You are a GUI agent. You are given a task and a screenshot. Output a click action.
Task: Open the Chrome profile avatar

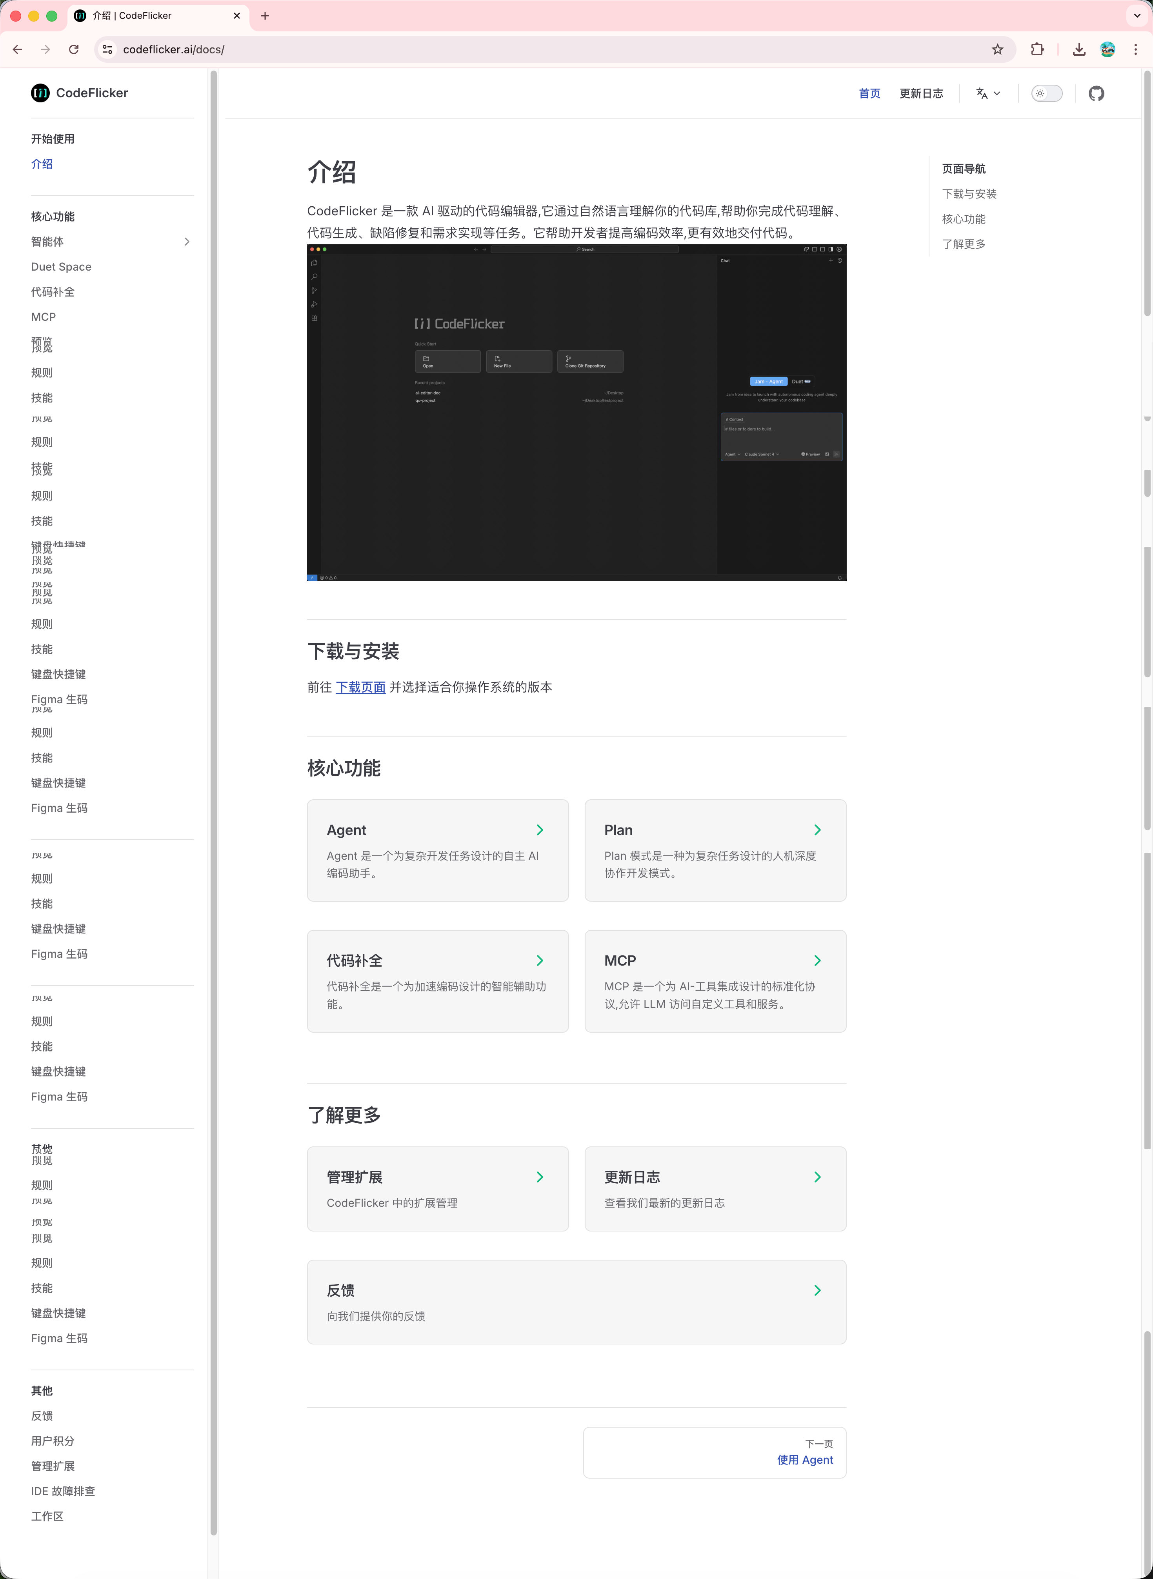coord(1107,49)
